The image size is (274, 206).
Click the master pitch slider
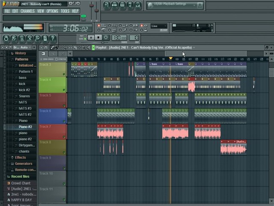click(96, 11)
